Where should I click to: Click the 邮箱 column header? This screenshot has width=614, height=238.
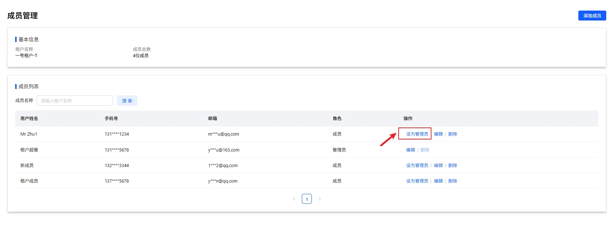(213, 119)
